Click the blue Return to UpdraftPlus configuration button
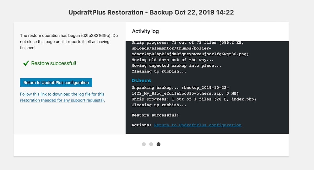 tap(56, 83)
